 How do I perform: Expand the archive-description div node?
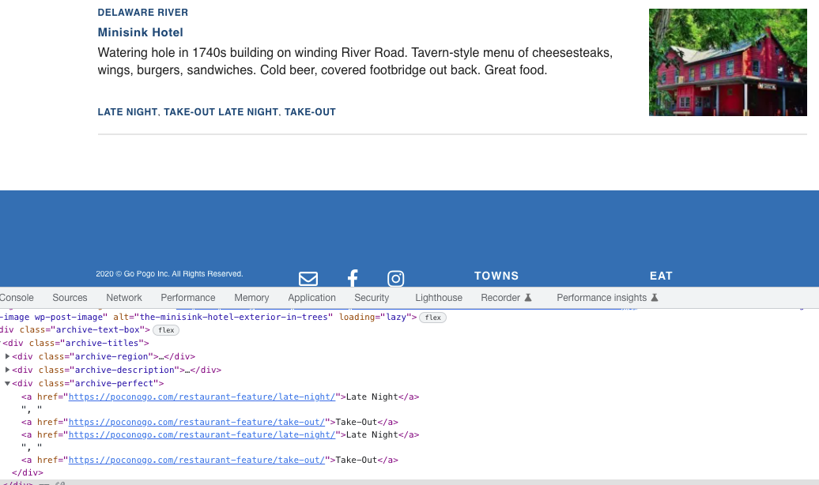[x=7, y=370]
